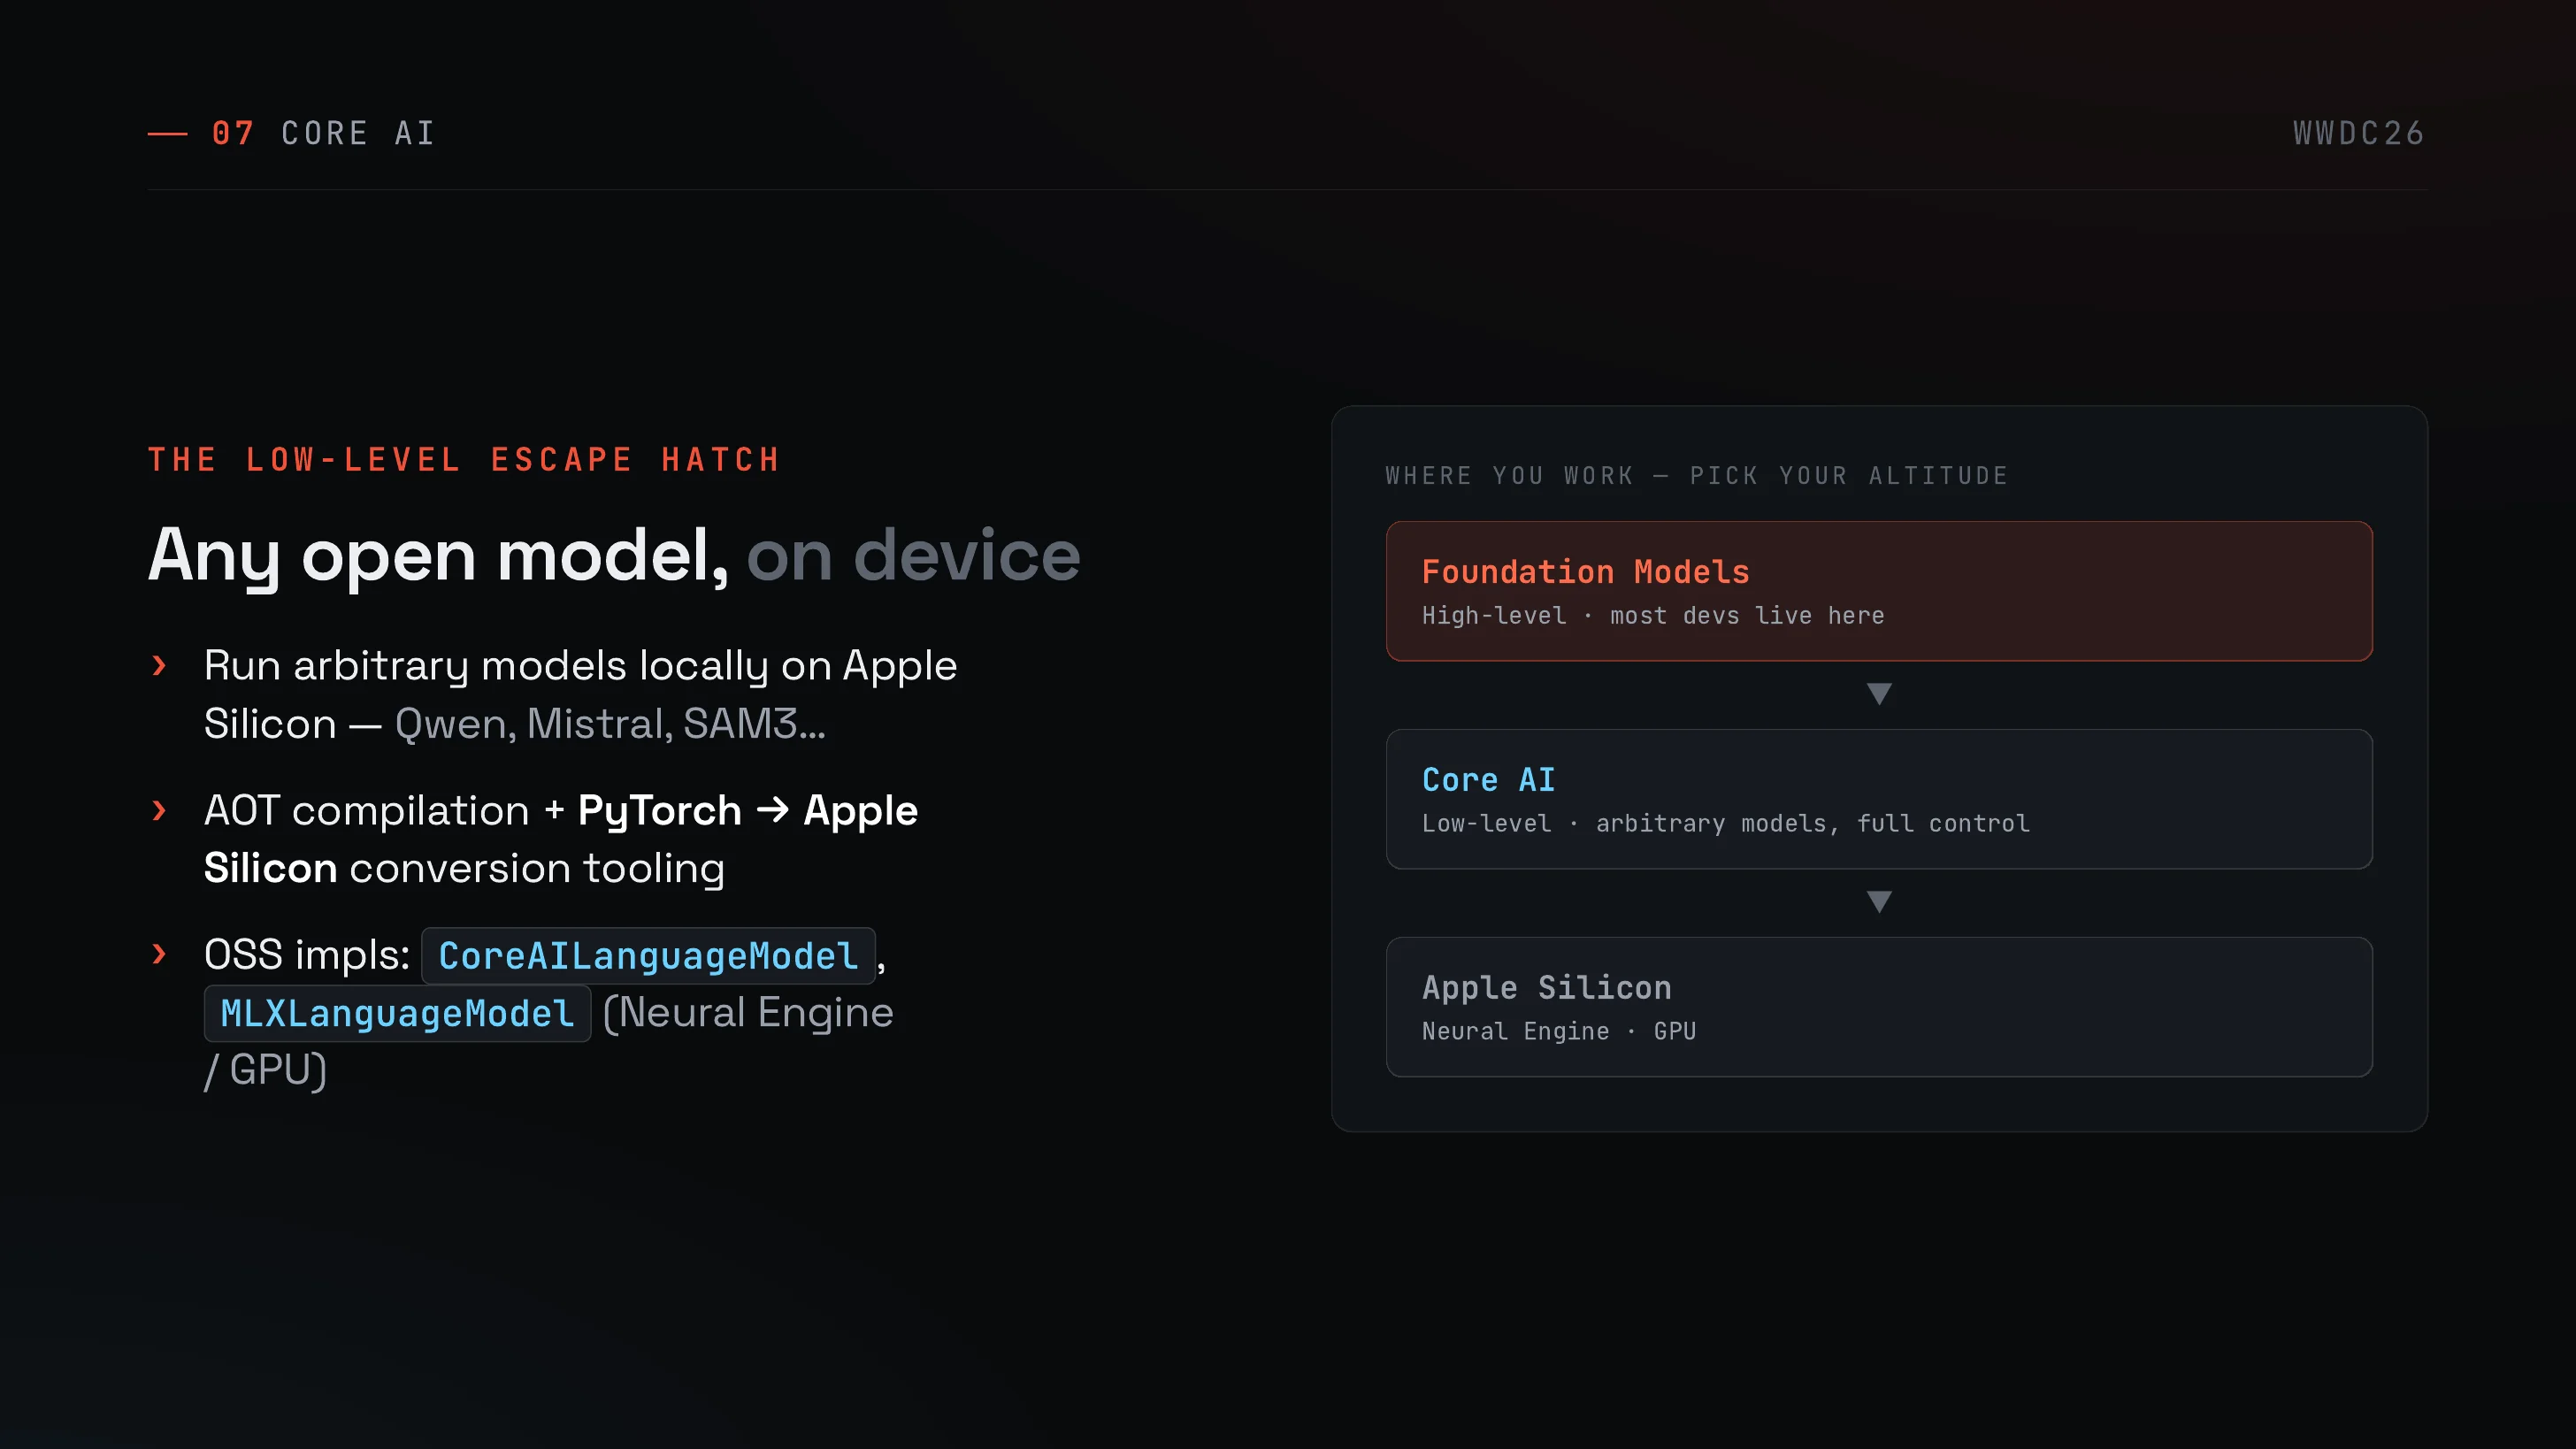2576x1449 pixels.
Task: Click the 'OSS impls:' label
Action: coord(307,955)
